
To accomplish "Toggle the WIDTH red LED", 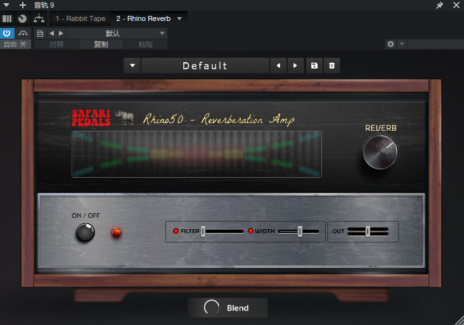I will coord(250,231).
